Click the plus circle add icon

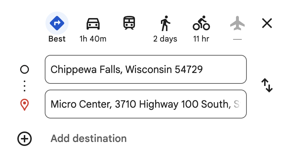(x=25, y=139)
